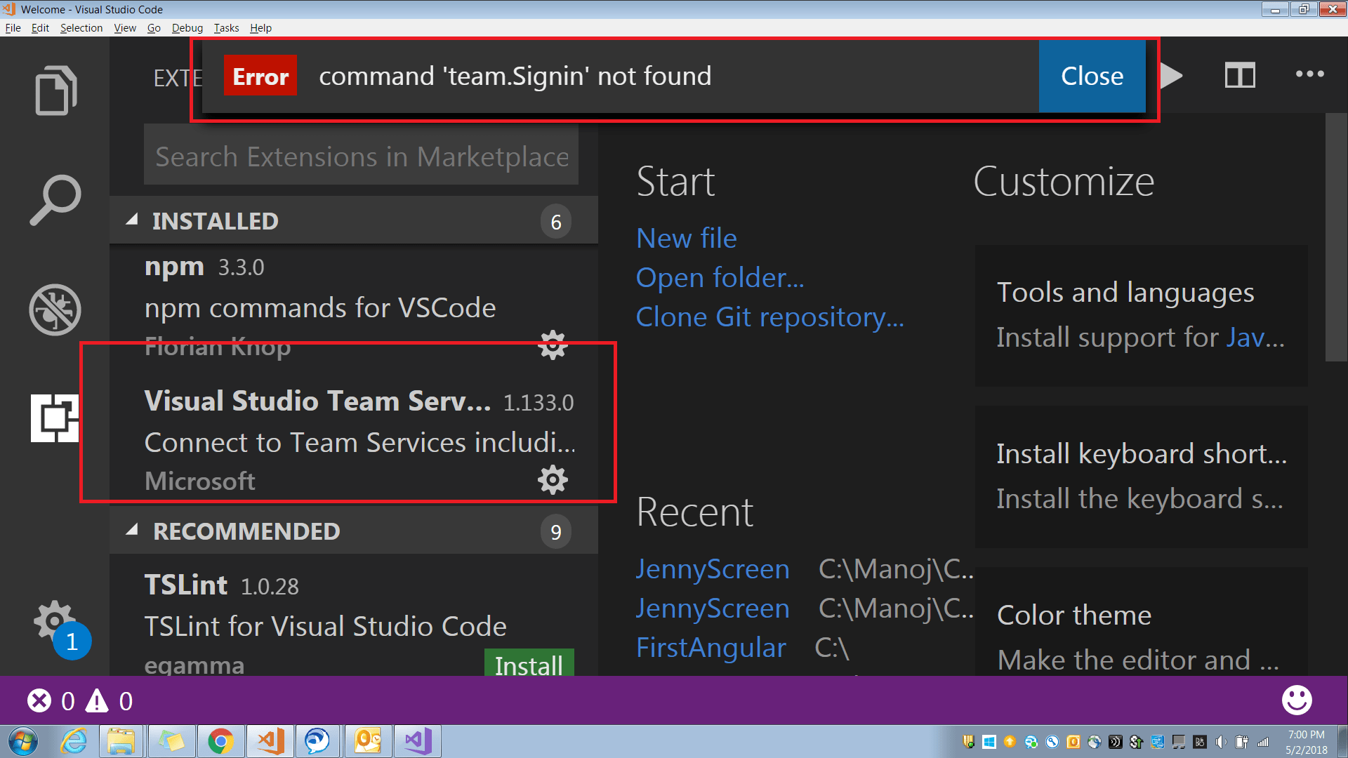1348x758 pixels.
Task: Open the Explorer view in the activity bar
Action: [55, 90]
